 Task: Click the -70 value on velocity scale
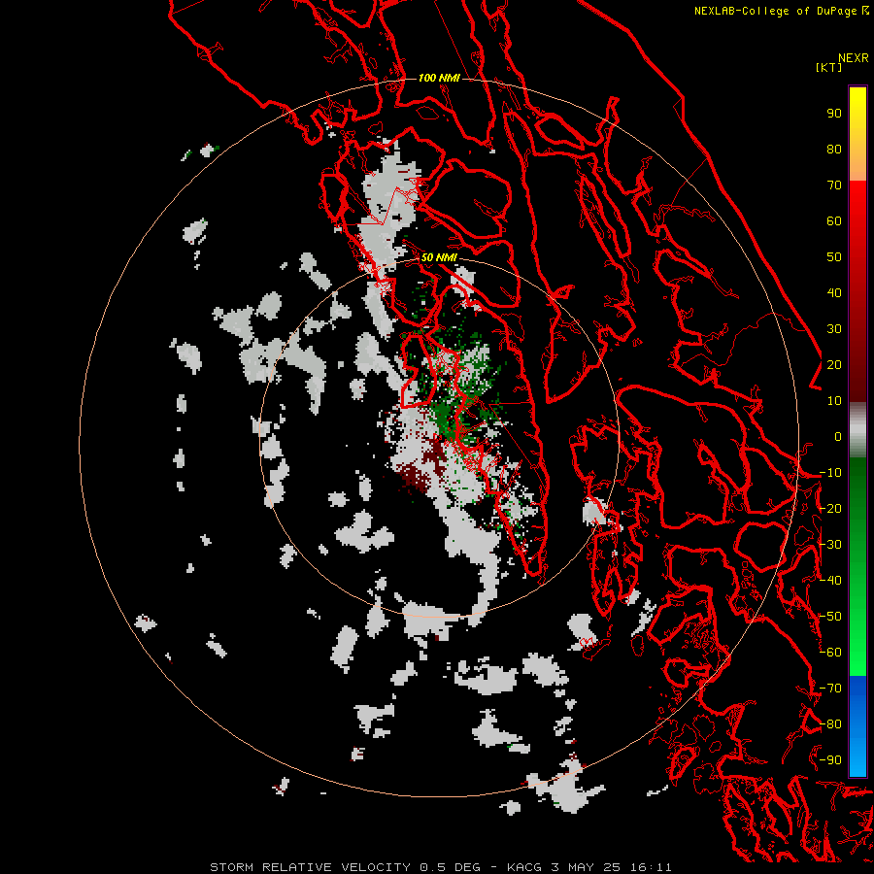tap(830, 689)
